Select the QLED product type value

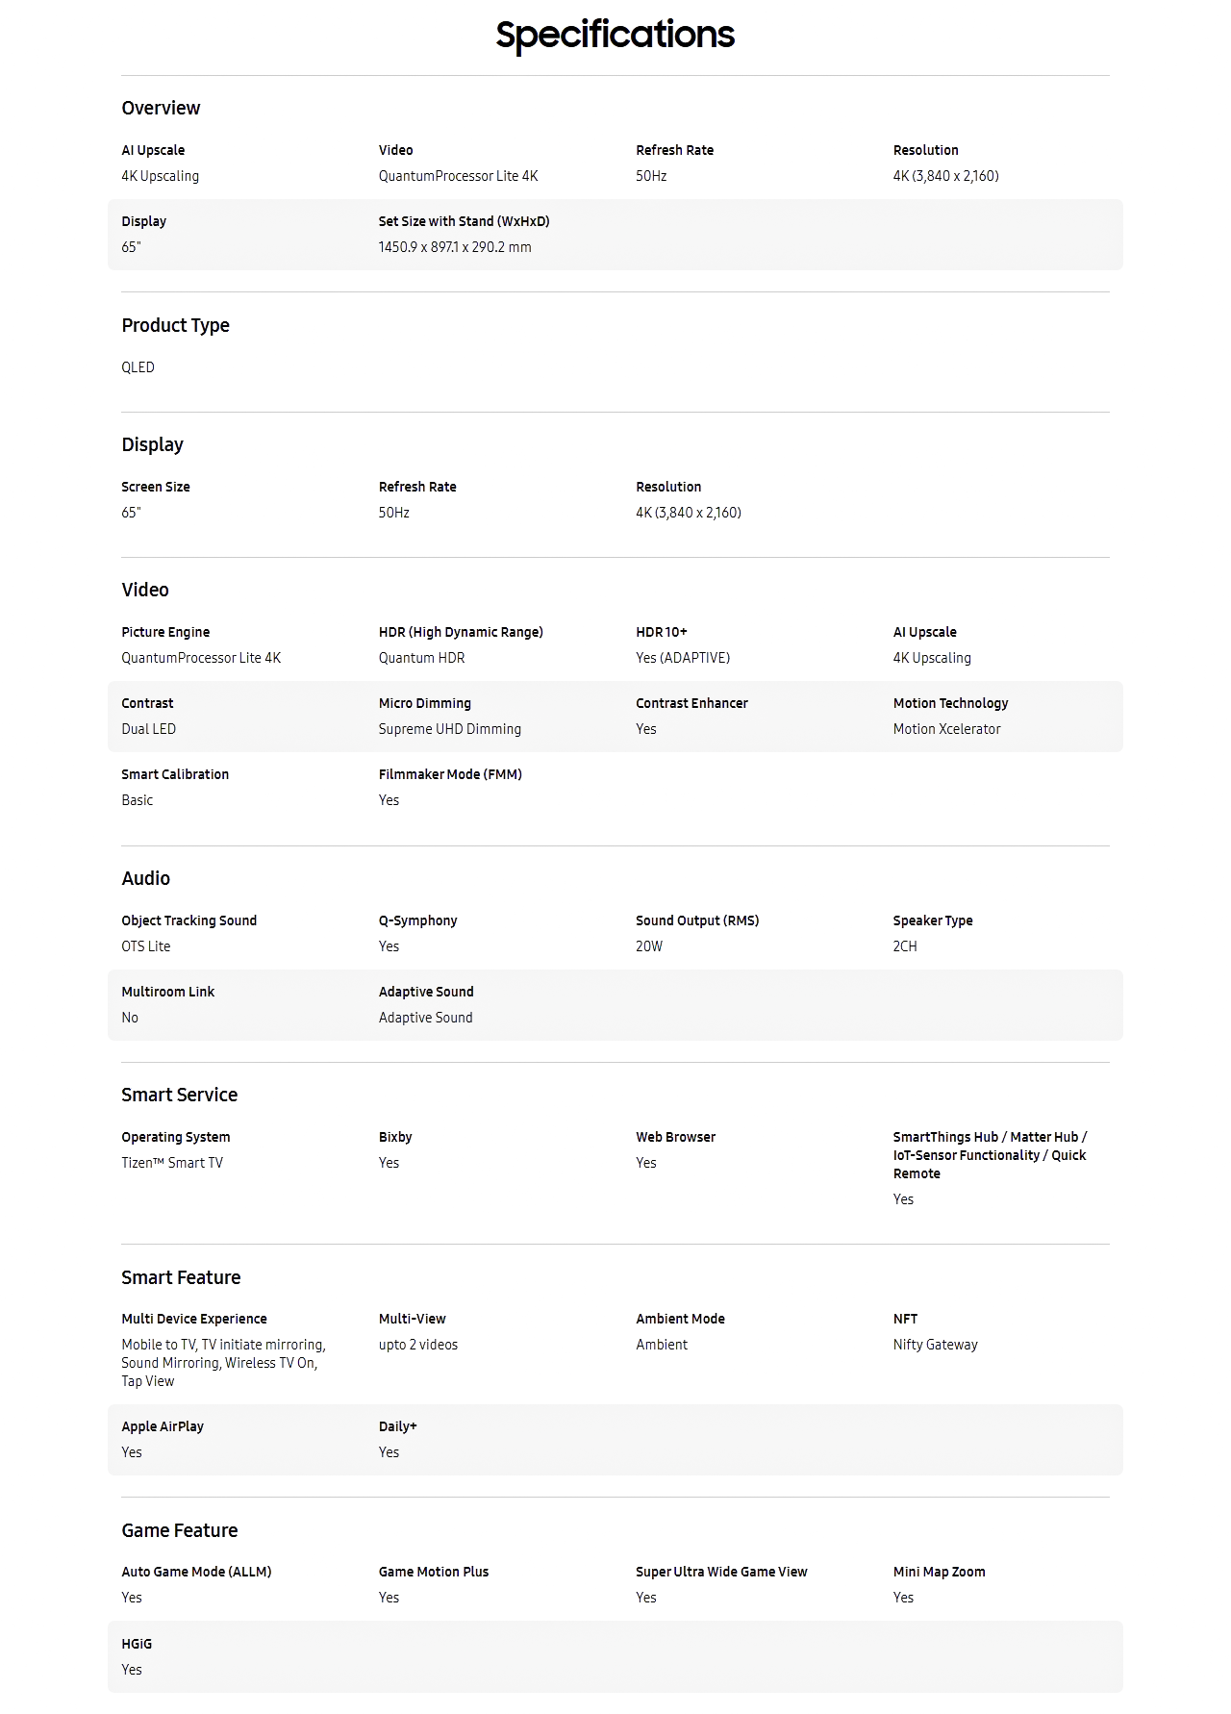138,367
